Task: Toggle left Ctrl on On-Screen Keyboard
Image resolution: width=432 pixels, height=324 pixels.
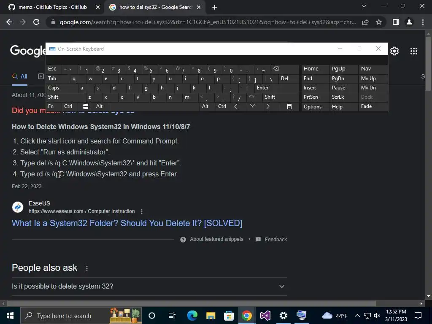Action: click(x=70, y=106)
